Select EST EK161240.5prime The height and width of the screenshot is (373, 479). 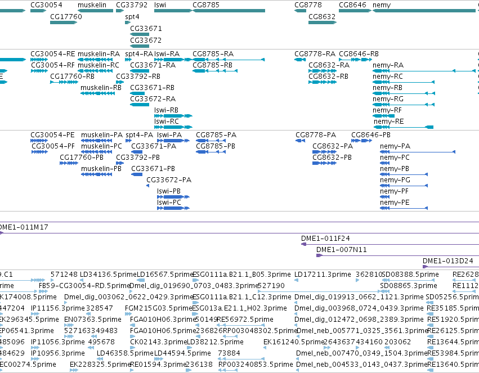click(x=293, y=342)
